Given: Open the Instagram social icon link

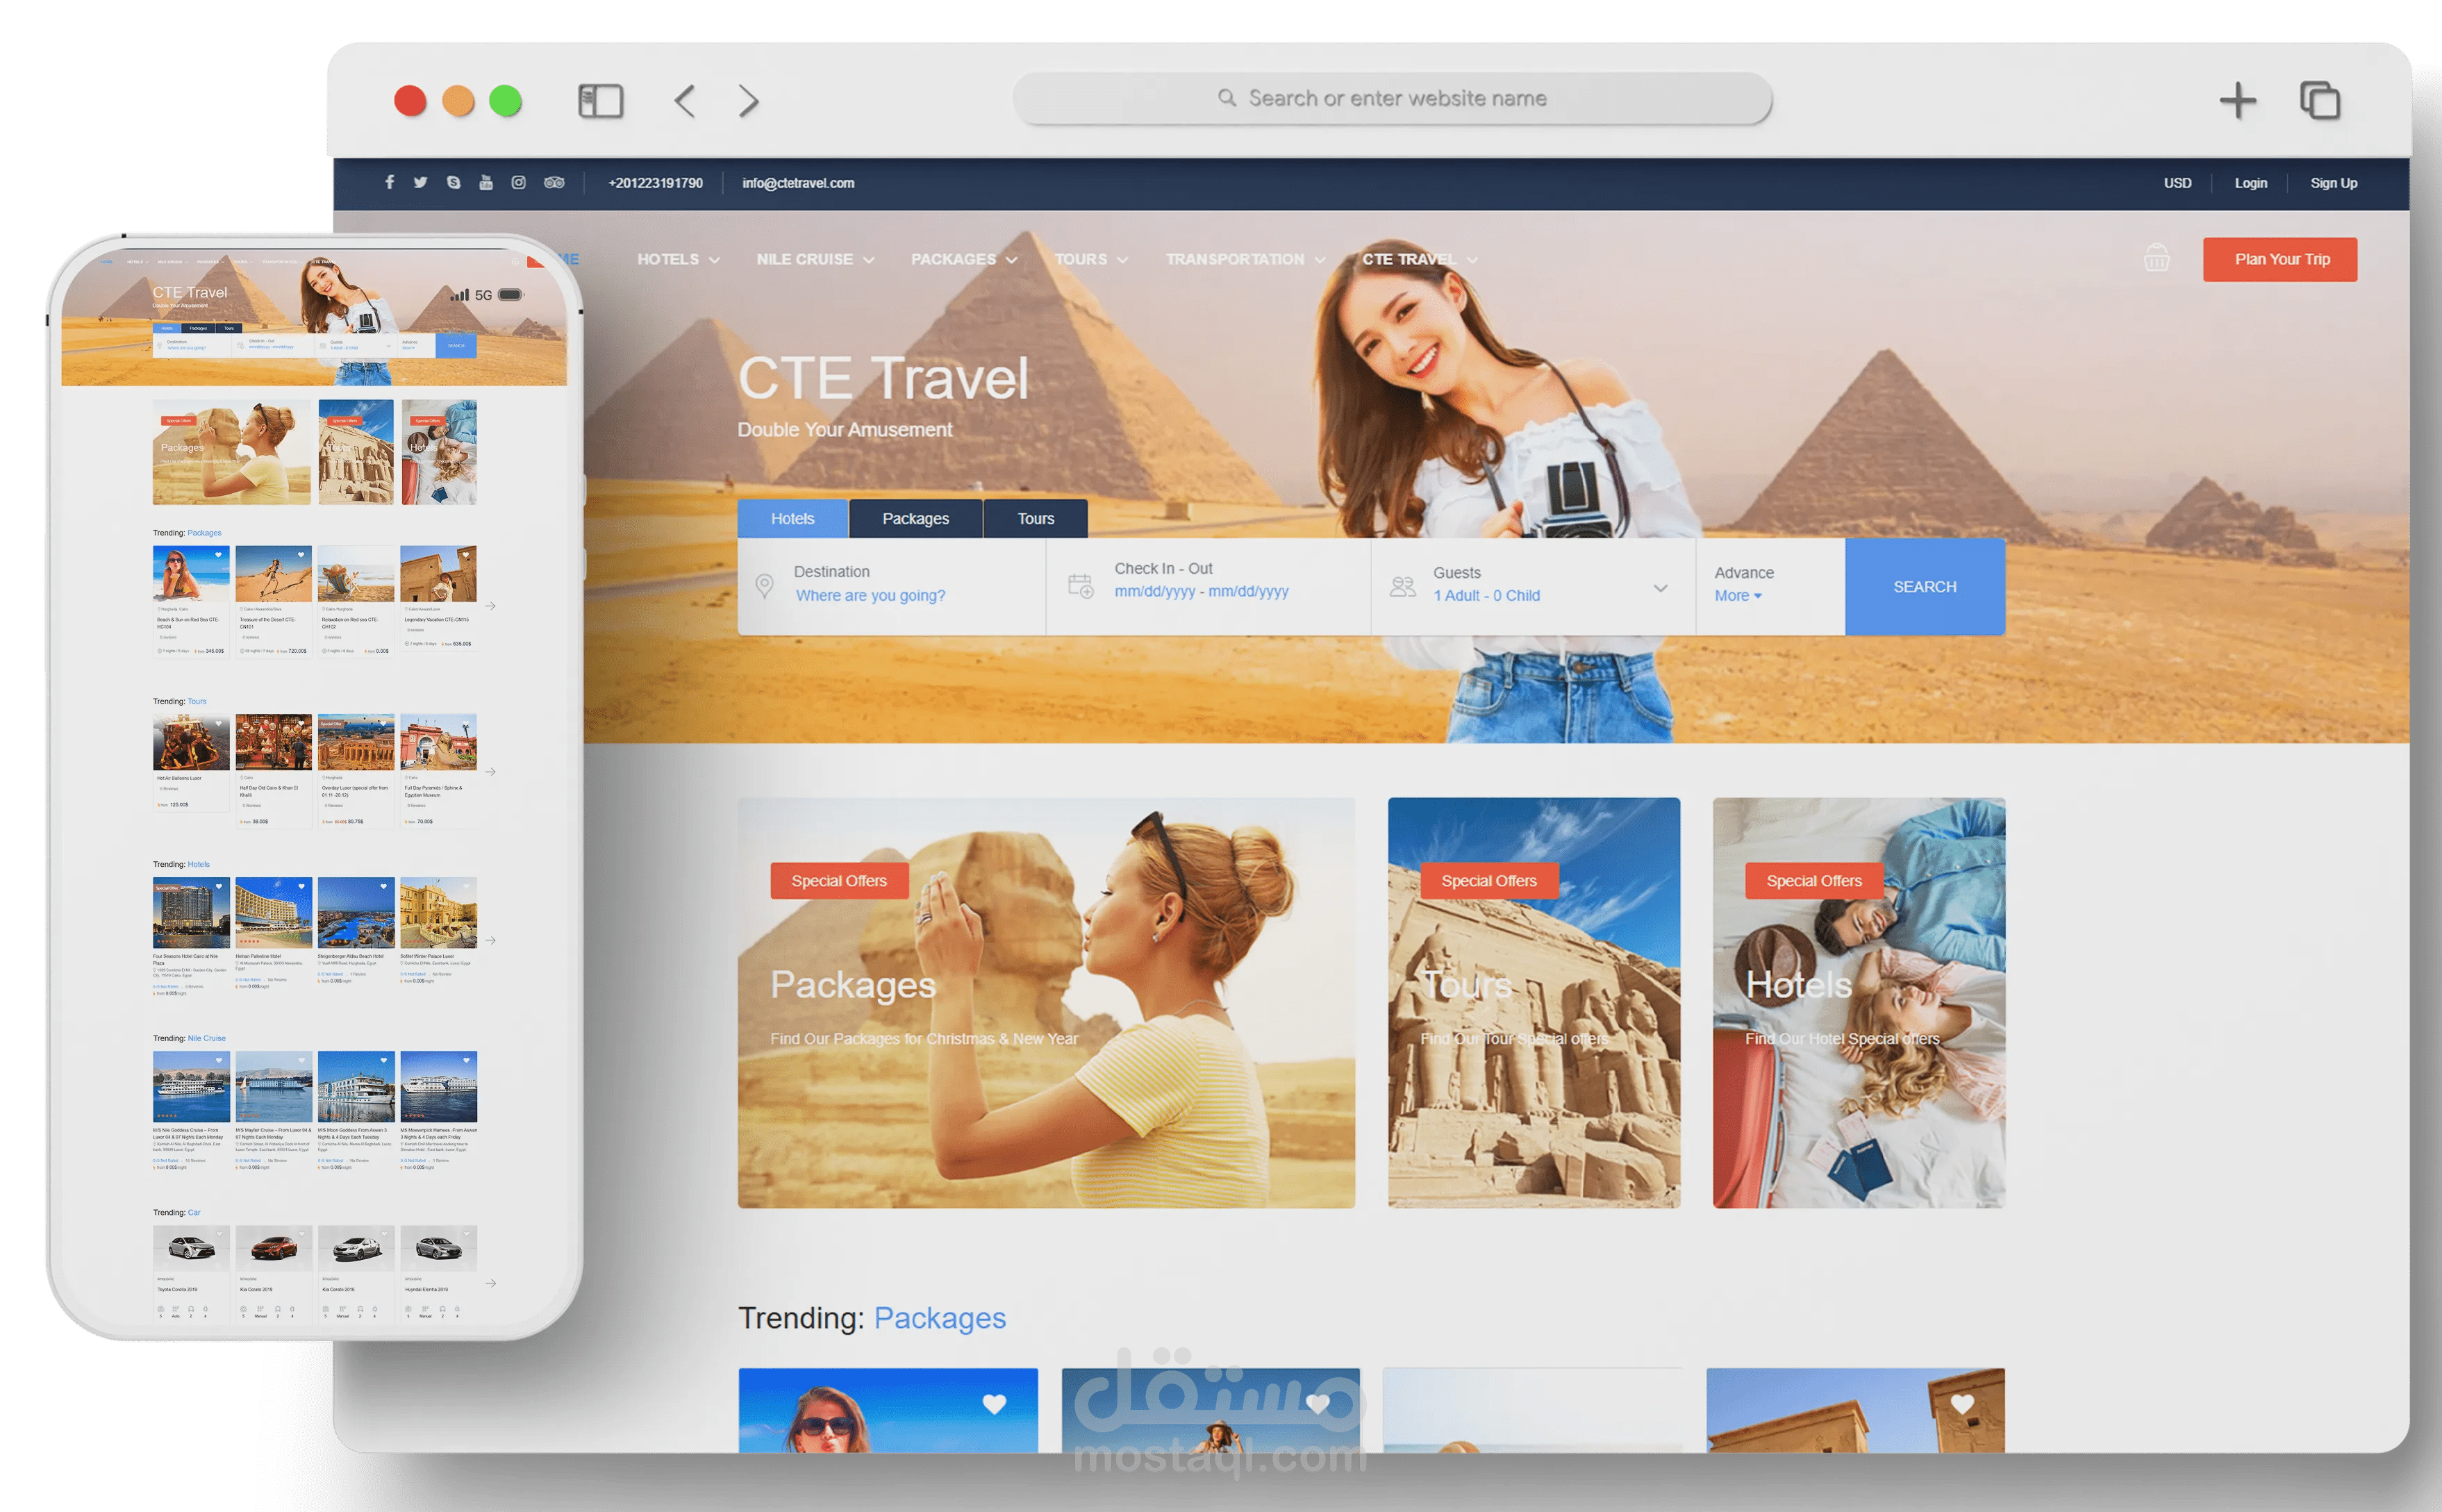Looking at the screenshot, I should coord(518,183).
